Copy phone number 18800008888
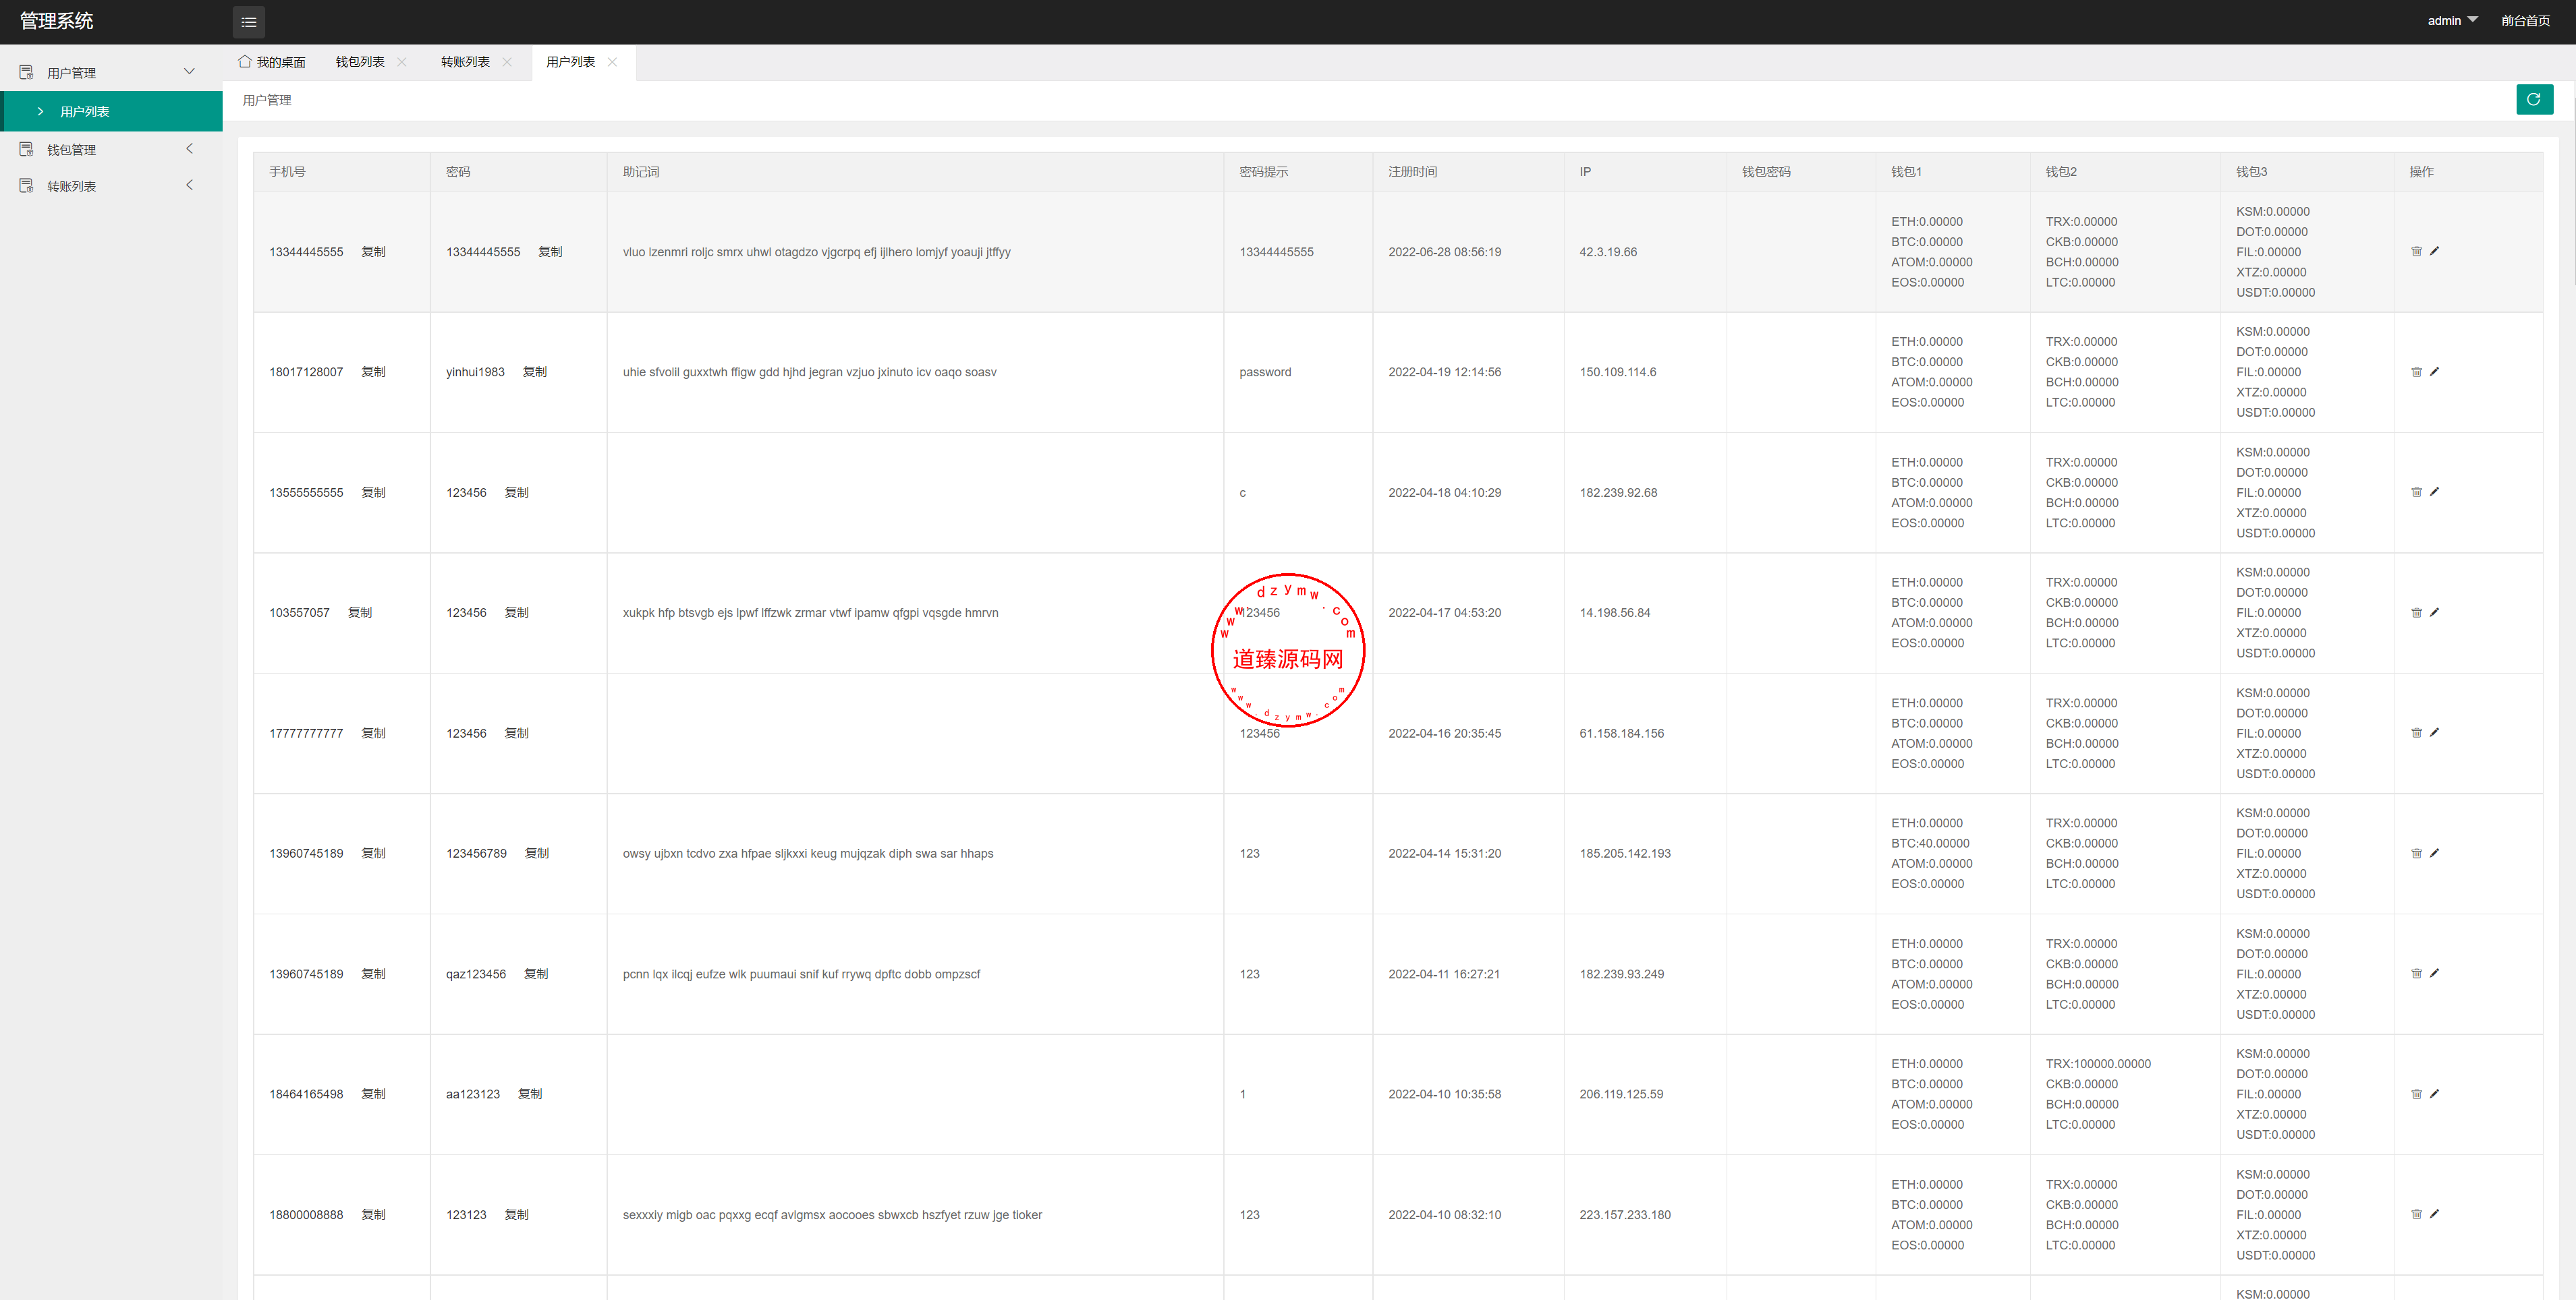The width and height of the screenshot is (2576, 1300). (373, 1215)
